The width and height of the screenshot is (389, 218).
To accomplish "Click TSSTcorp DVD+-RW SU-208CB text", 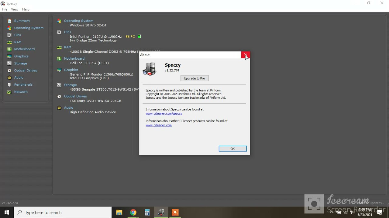I will pyautogui.click(x=95, y=101).
